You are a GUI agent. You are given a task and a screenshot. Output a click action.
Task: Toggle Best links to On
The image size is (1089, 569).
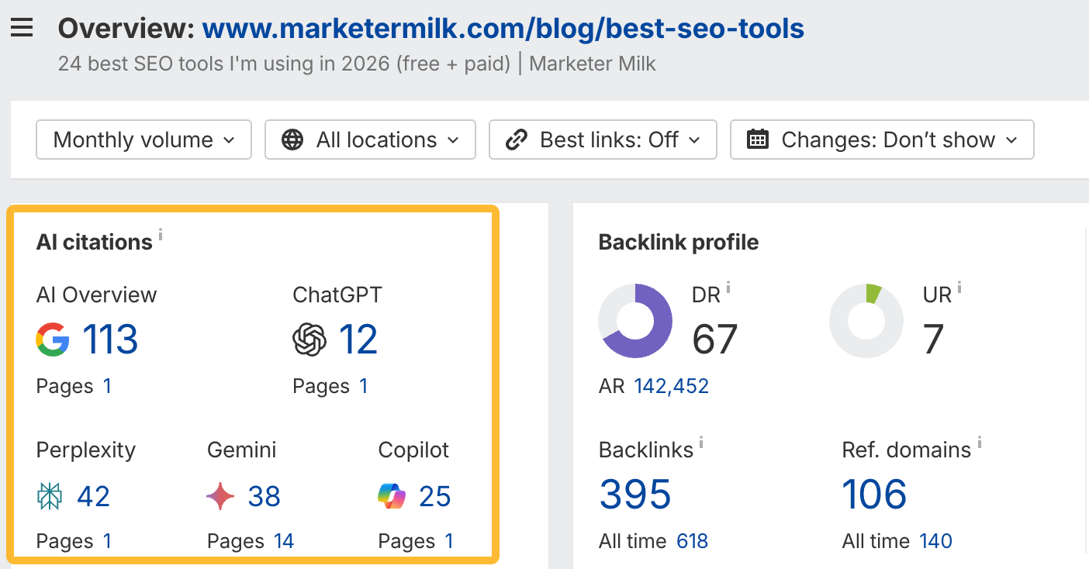[x=603, y=140]
